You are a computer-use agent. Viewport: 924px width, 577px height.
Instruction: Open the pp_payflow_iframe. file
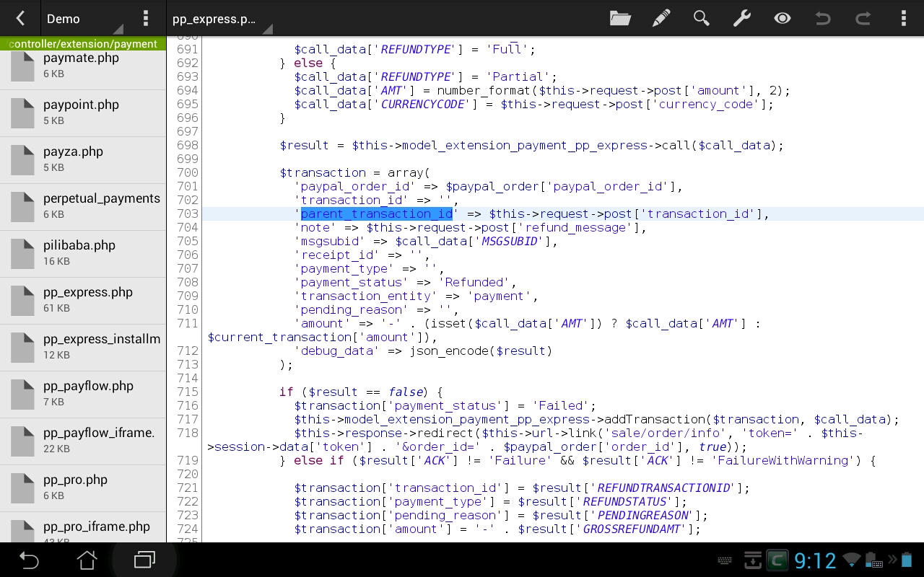coord(83,441)
